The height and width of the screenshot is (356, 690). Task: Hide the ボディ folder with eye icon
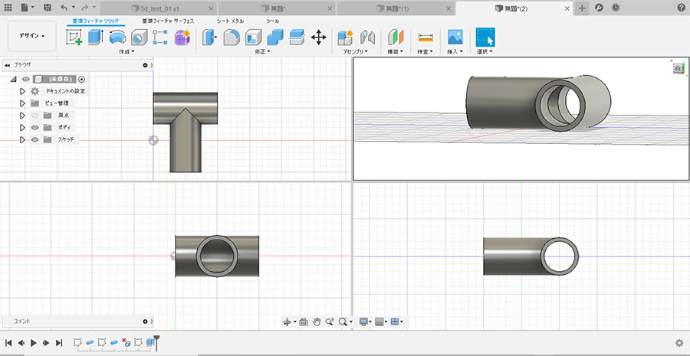point(34,127)
